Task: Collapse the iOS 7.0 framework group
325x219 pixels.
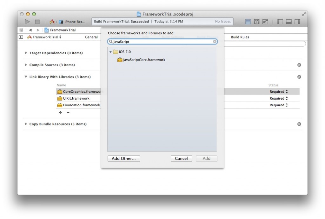Action: pos(110,51)
